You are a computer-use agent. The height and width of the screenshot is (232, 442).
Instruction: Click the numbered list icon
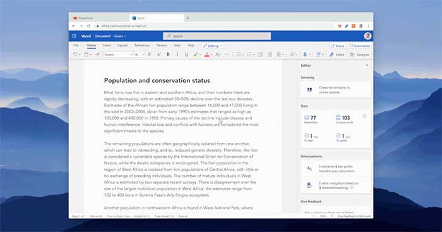pyautogui.click(x=249, y=54)
